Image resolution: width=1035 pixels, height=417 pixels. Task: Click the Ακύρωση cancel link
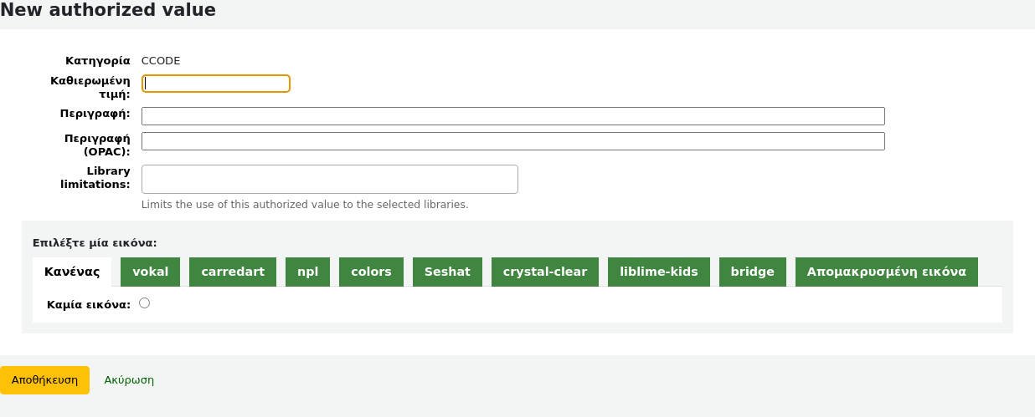[129, 379]
